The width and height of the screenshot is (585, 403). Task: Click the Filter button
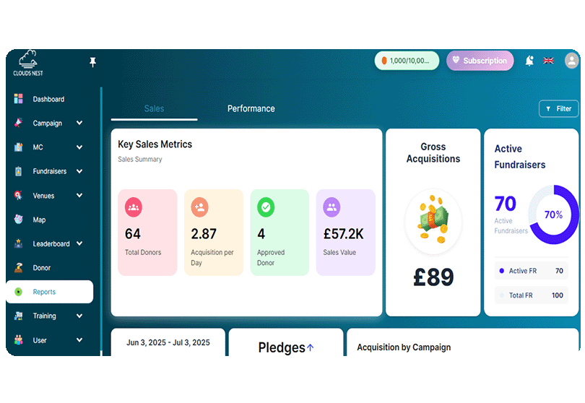(x=558, y=108)
